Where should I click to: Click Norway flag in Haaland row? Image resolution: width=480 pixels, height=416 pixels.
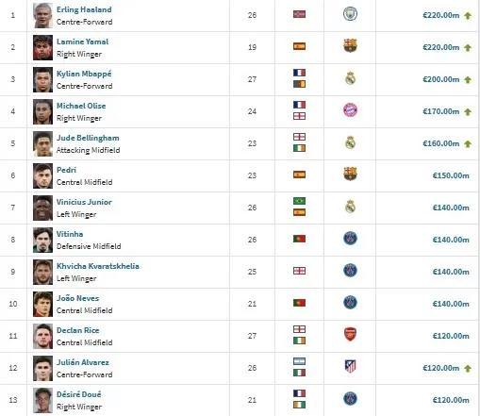coord(299,14)
